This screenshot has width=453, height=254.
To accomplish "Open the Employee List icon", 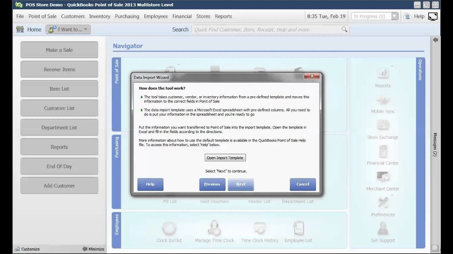I will point(299,228).
